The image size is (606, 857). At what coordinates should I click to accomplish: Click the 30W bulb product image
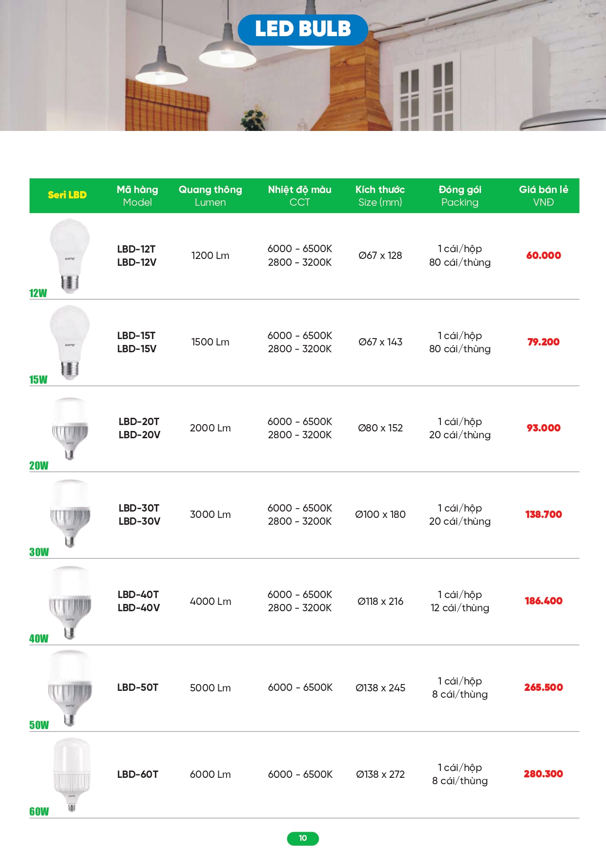click(x=70, y=513)
